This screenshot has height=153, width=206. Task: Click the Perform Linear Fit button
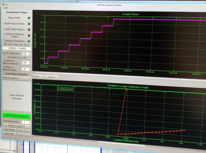pos(17,126)
